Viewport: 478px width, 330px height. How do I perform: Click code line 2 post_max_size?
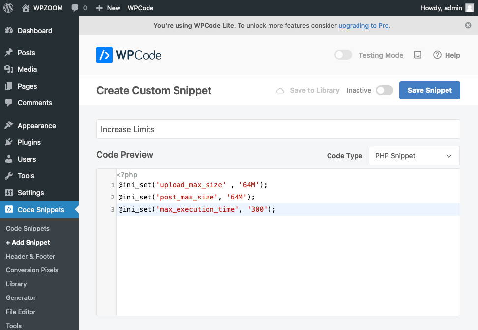186,197
